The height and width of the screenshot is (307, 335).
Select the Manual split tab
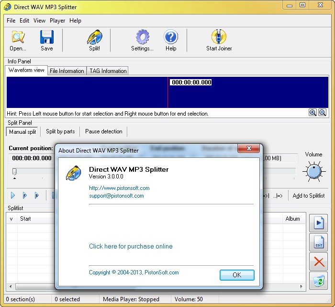pos(22,131)
